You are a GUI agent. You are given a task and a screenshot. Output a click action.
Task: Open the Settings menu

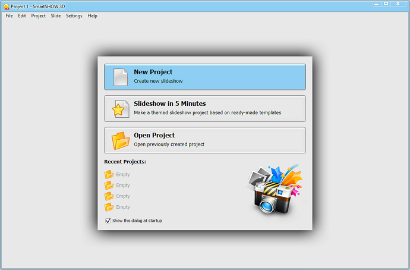(x=74, y=15)
